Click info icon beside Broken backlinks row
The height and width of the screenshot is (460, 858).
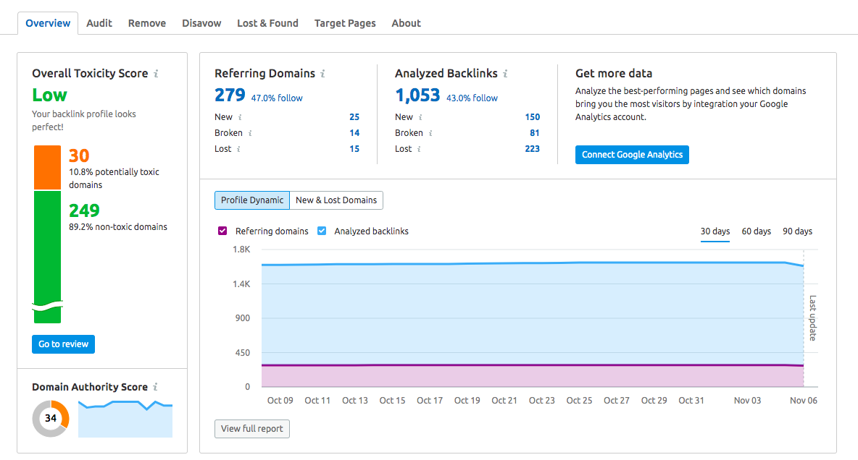point(430,133)
